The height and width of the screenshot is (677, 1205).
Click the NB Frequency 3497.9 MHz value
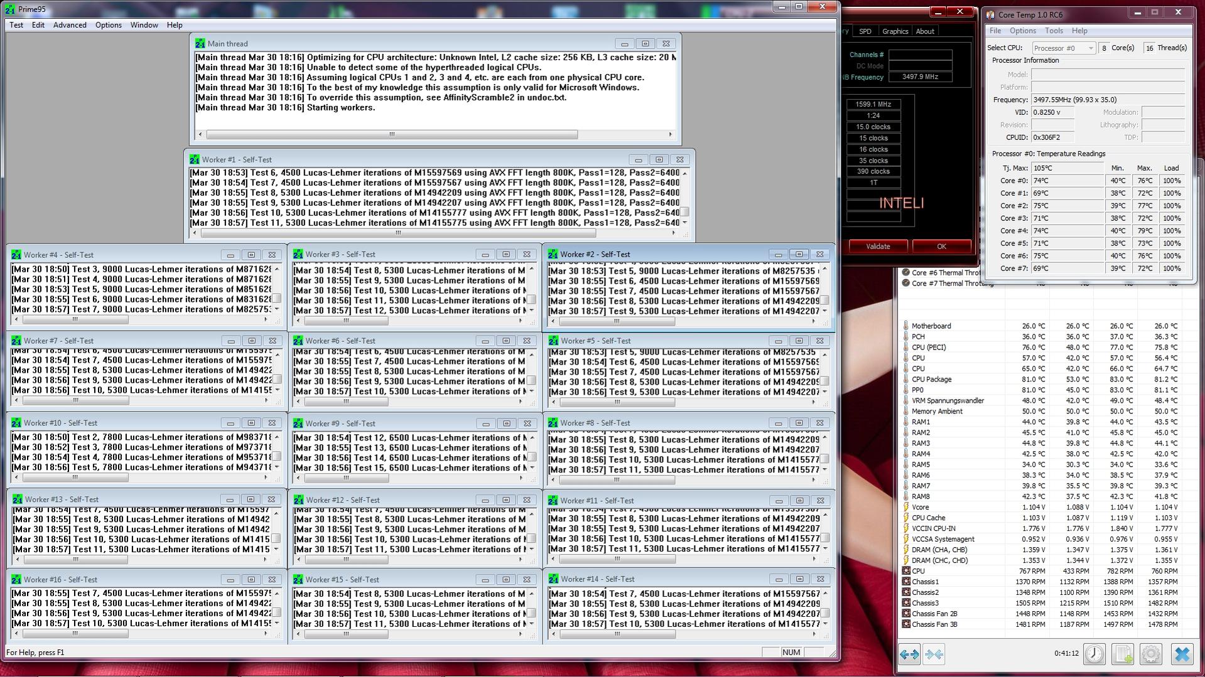pos(920,77)
